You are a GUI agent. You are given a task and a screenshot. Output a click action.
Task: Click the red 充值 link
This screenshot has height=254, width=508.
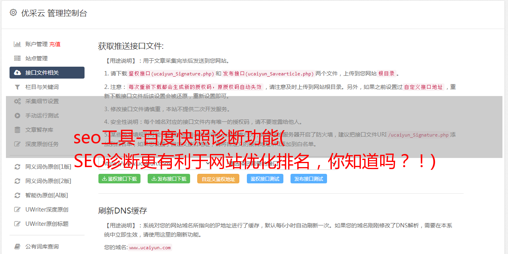point(55,44)
